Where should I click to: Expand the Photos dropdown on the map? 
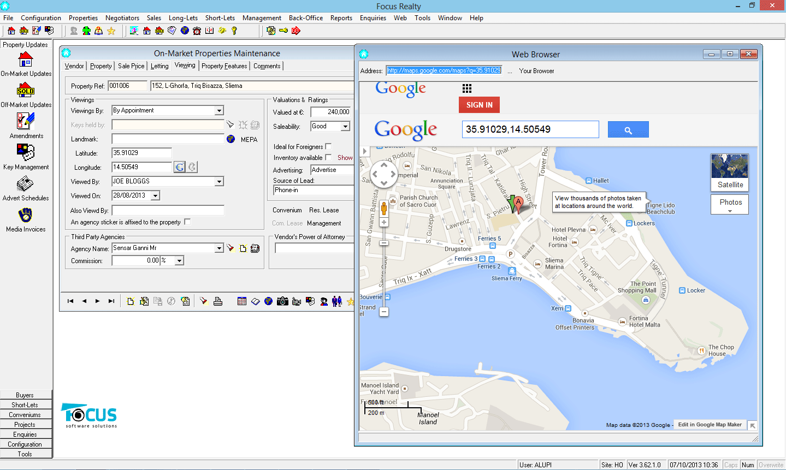[730, 205]
